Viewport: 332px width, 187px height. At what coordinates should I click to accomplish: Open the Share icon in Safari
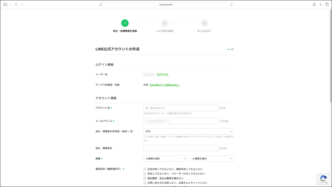tap(314, 4)
